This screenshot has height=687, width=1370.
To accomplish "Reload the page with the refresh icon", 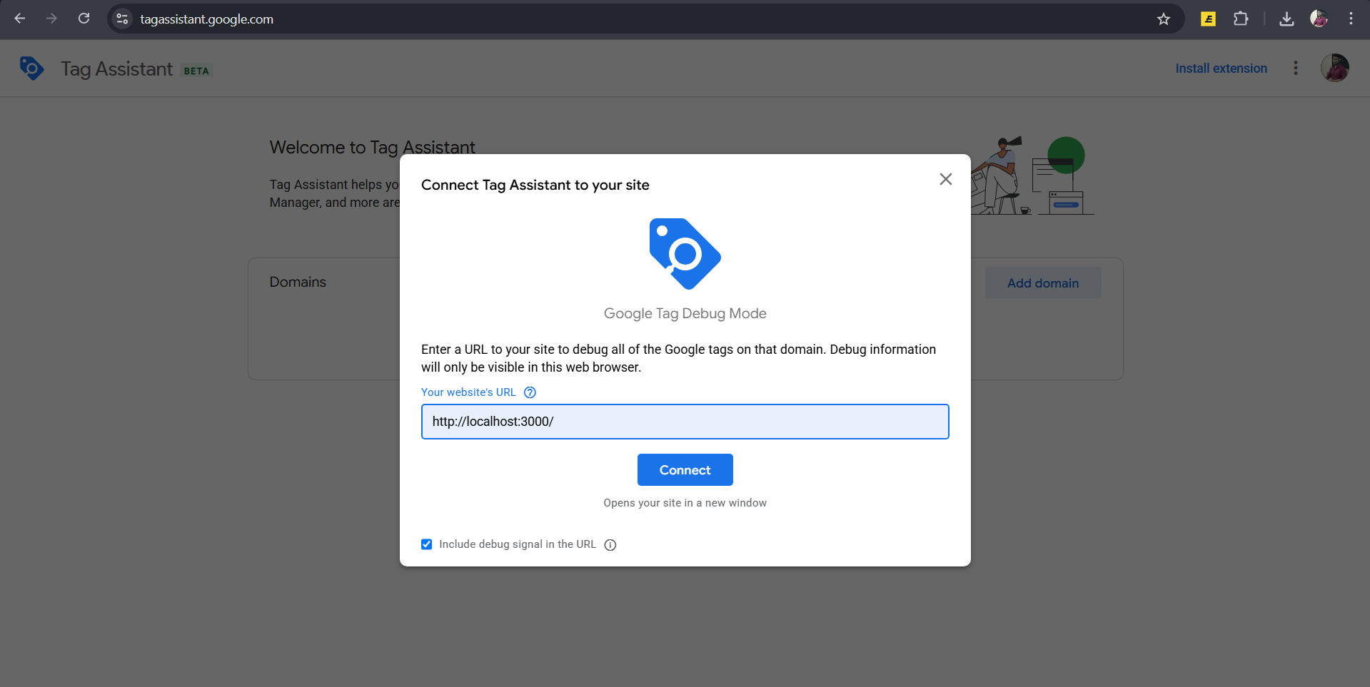I will coord(84,19).
